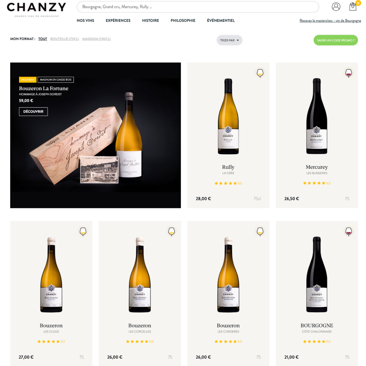This screenshot has height=366, width=366.
Task: Go to the Philosophie menu item
Action: (x=183, y=21)
